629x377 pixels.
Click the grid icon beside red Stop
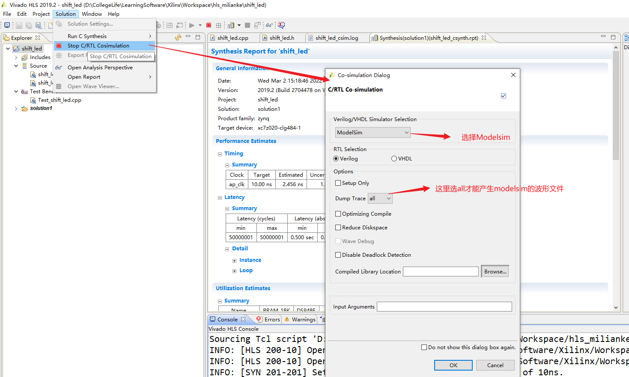click(x=218, y=25)
